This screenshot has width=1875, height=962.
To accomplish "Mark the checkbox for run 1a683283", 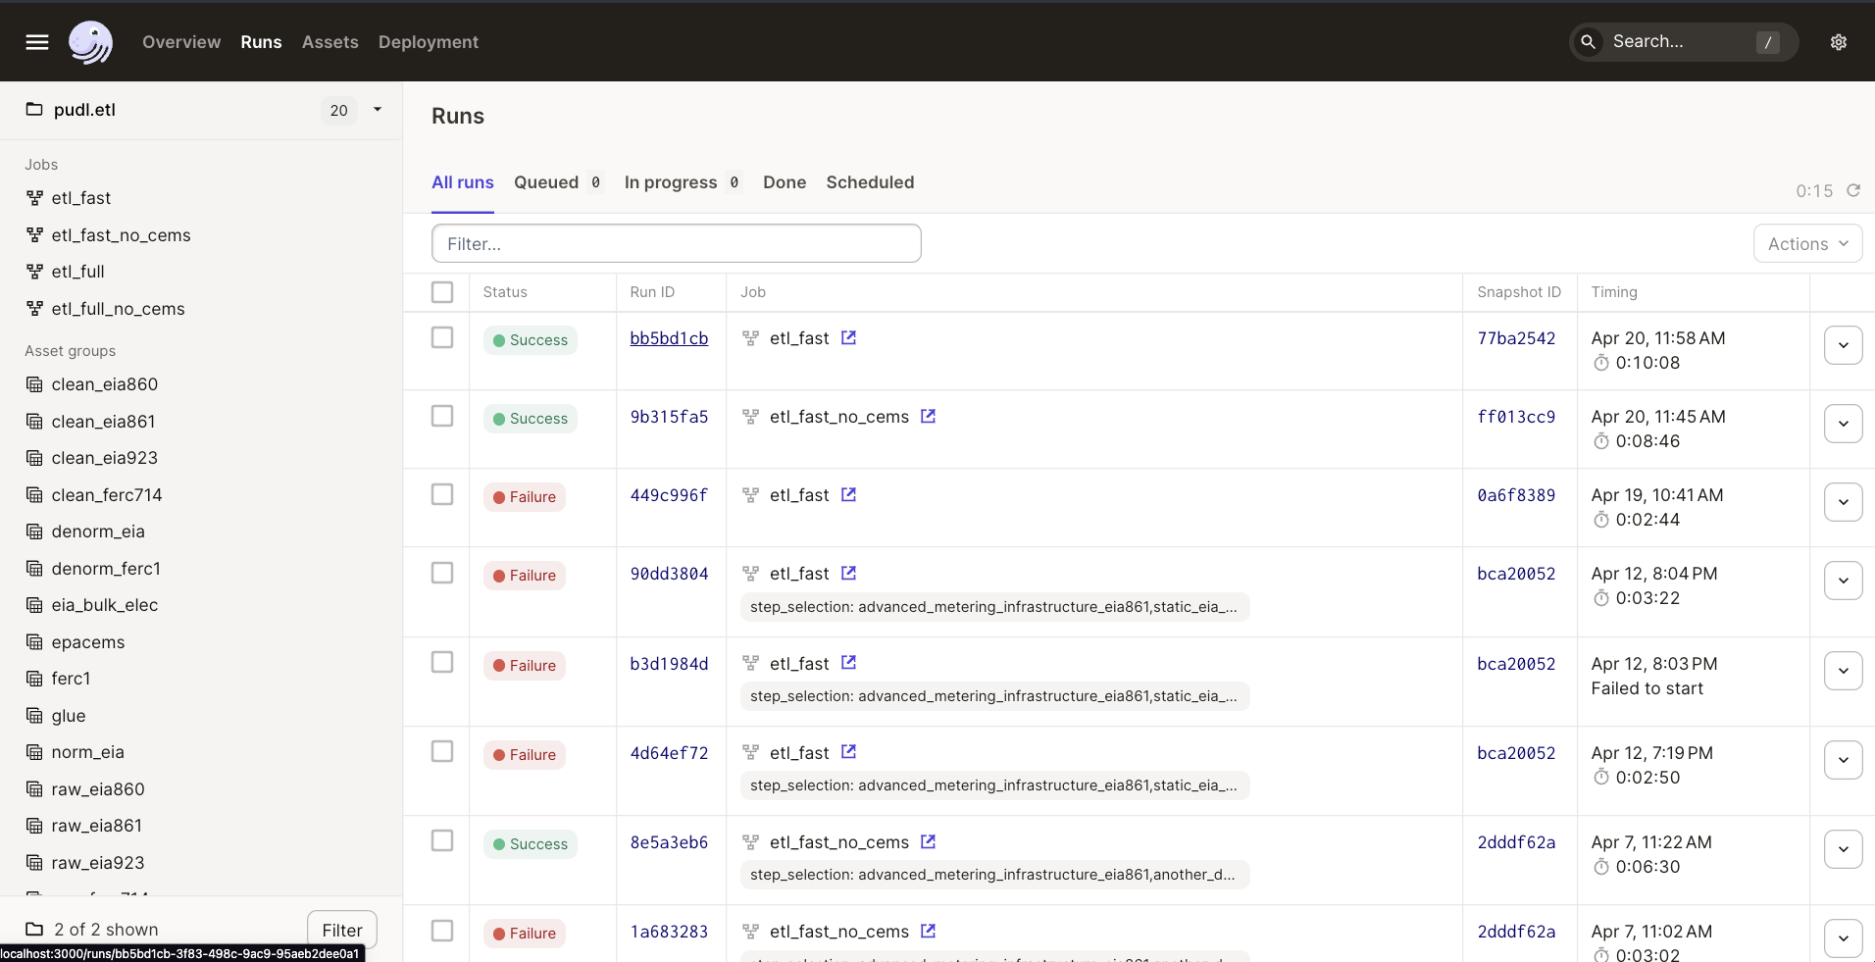I will [x=442, y=931].
